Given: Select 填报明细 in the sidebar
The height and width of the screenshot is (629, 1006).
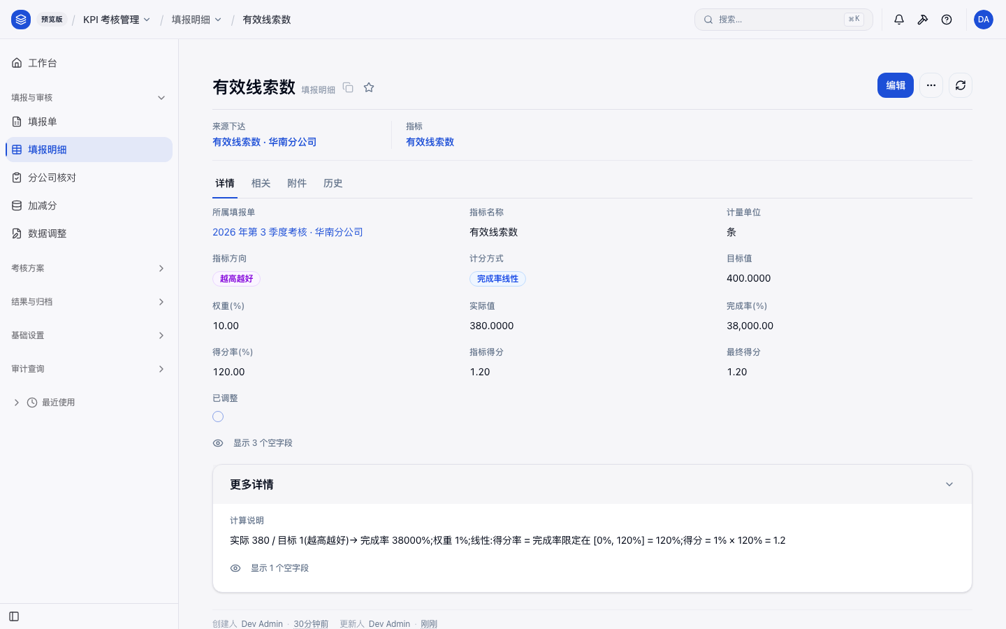Looking at the screenshot, I should [x=89, y=150].
